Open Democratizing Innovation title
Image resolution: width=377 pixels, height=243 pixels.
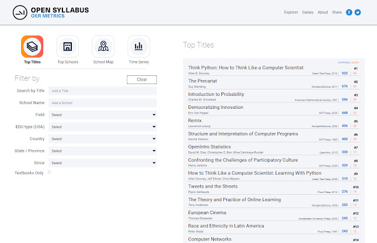(x=216, y=107)
